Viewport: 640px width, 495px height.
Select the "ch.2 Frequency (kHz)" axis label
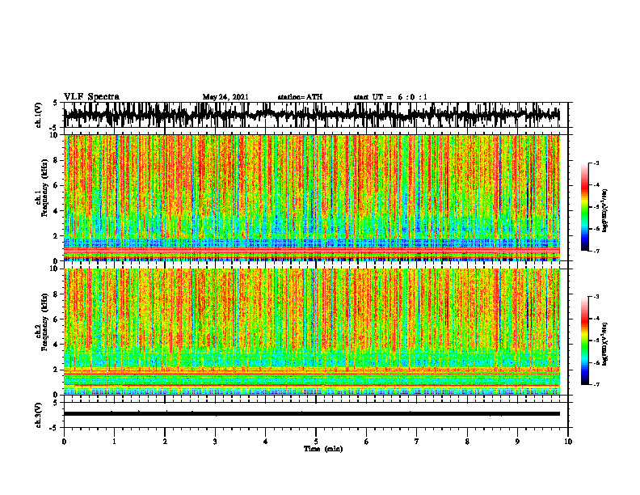[x=43, y=322]
